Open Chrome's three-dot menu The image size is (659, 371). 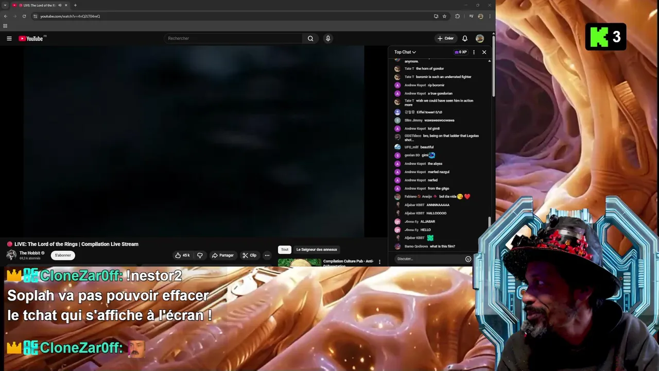point(490,16)
